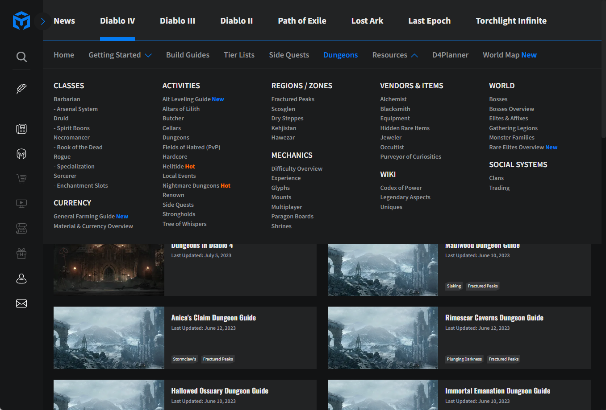Click the Paragon Boards link
The image size is (606, 410).
click(x=293, y=216)
